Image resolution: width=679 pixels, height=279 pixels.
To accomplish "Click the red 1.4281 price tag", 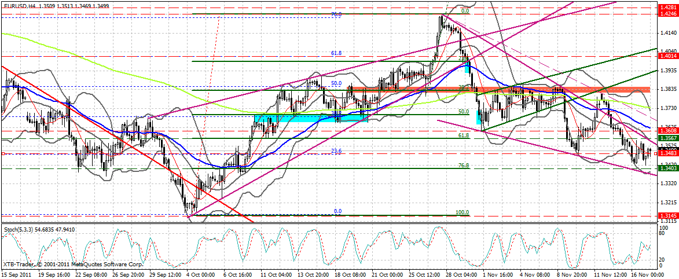I will (667, 6).
